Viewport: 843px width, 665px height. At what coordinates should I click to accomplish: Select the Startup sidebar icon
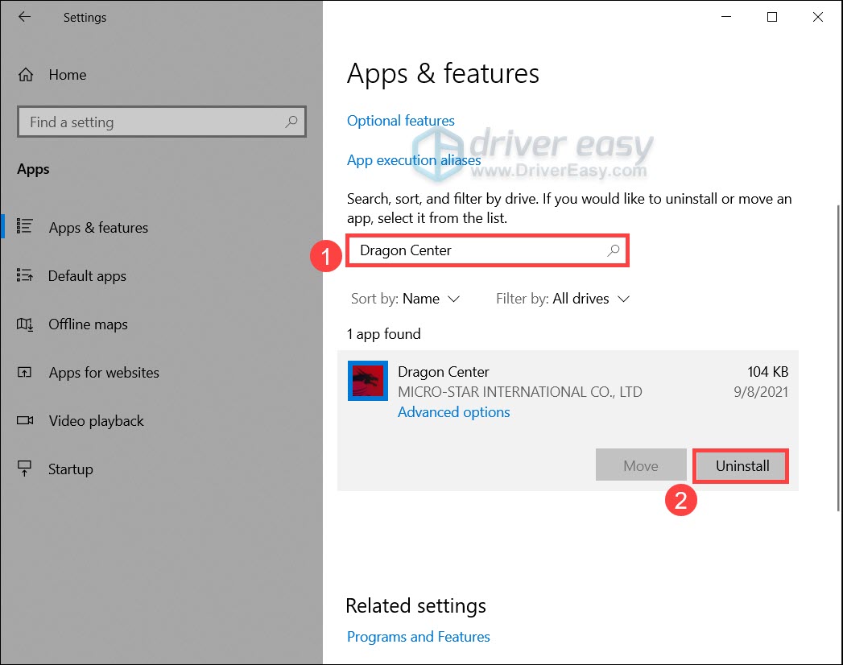pos(25,469)
